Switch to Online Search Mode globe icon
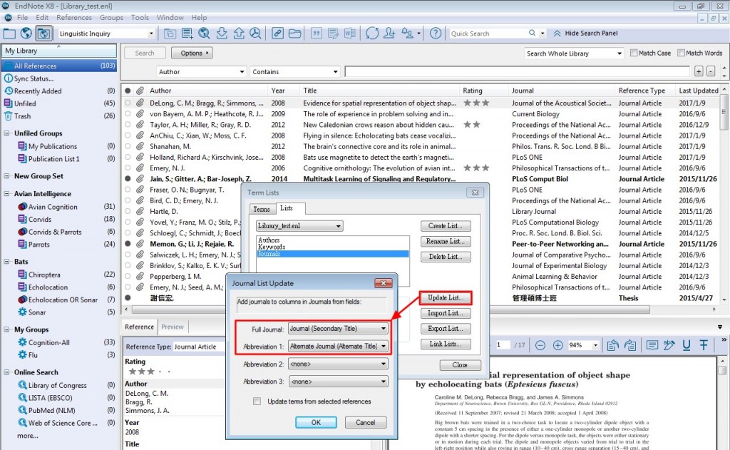Viewport: 730px width, 450px height. (26, 34)
